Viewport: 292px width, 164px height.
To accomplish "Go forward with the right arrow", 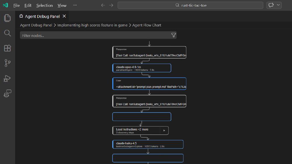I will (x=111, y=5).
